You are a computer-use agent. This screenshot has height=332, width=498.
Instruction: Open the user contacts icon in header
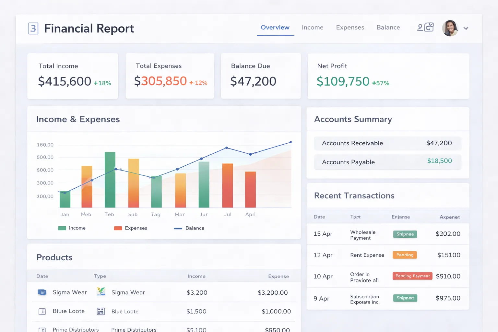pyautogui.click(x=420, y=28)
